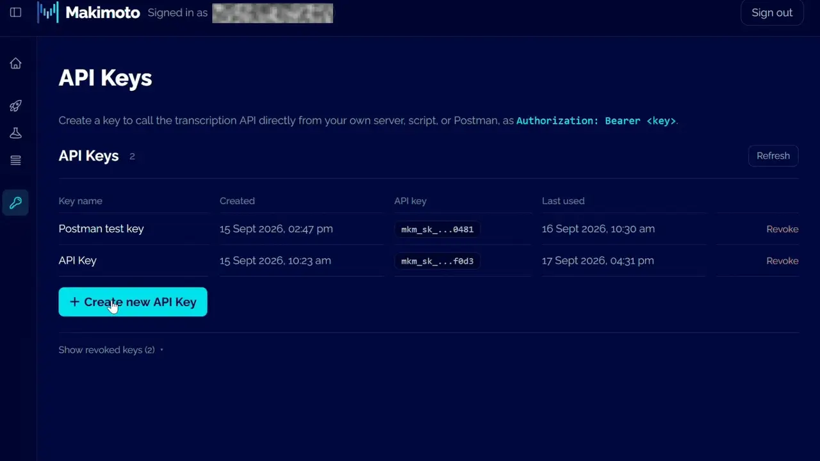Click the Authorization: Bearer <key> code text
The width and height of the screenshot is (820, 461).
(596, 120)
